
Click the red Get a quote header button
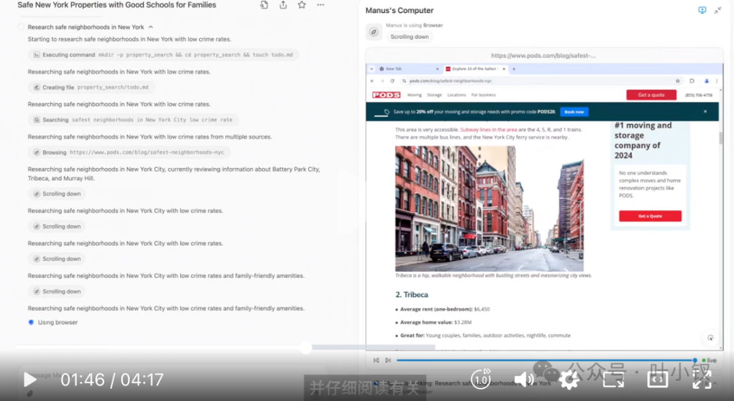pyautogui.click(x=651, y=95)
